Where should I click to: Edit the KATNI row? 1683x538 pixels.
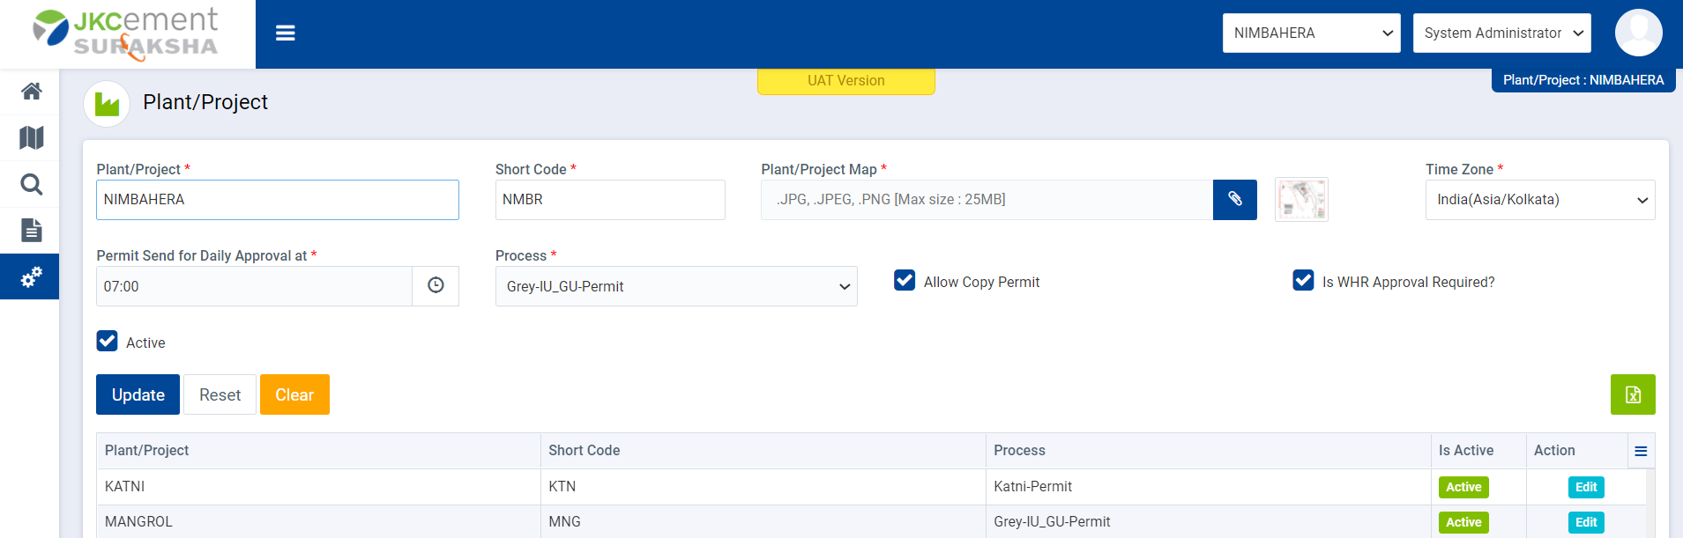coord(1586,487)
